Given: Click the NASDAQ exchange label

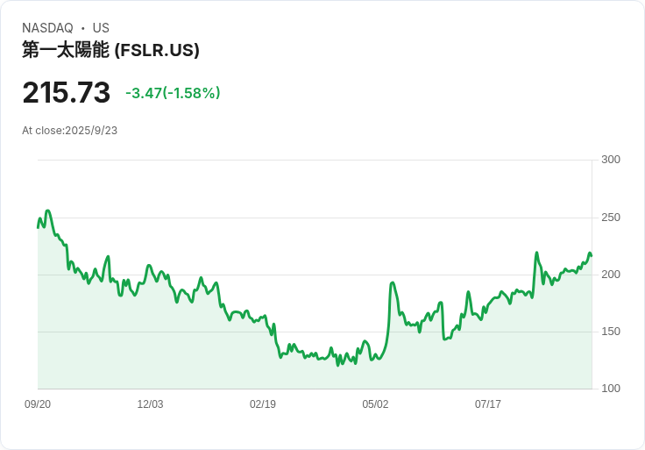Looking at the screenshot, I should pos(47,28).
